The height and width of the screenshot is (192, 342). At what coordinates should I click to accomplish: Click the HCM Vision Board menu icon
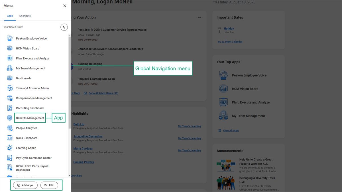[x=10, y=48]
